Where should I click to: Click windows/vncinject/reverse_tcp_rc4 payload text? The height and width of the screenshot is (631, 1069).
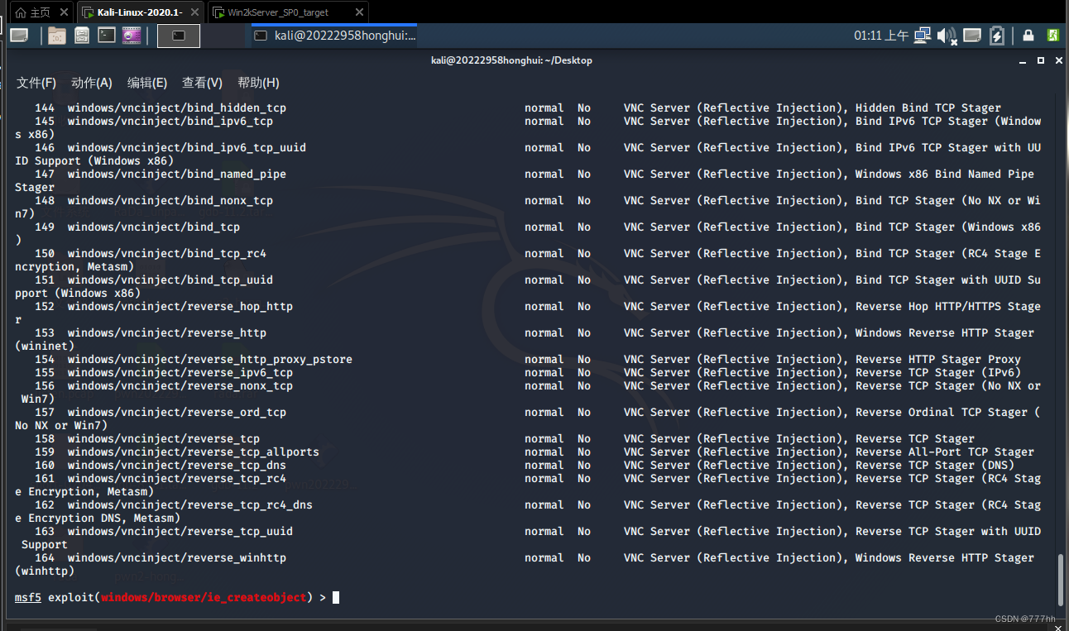[177, 479]
